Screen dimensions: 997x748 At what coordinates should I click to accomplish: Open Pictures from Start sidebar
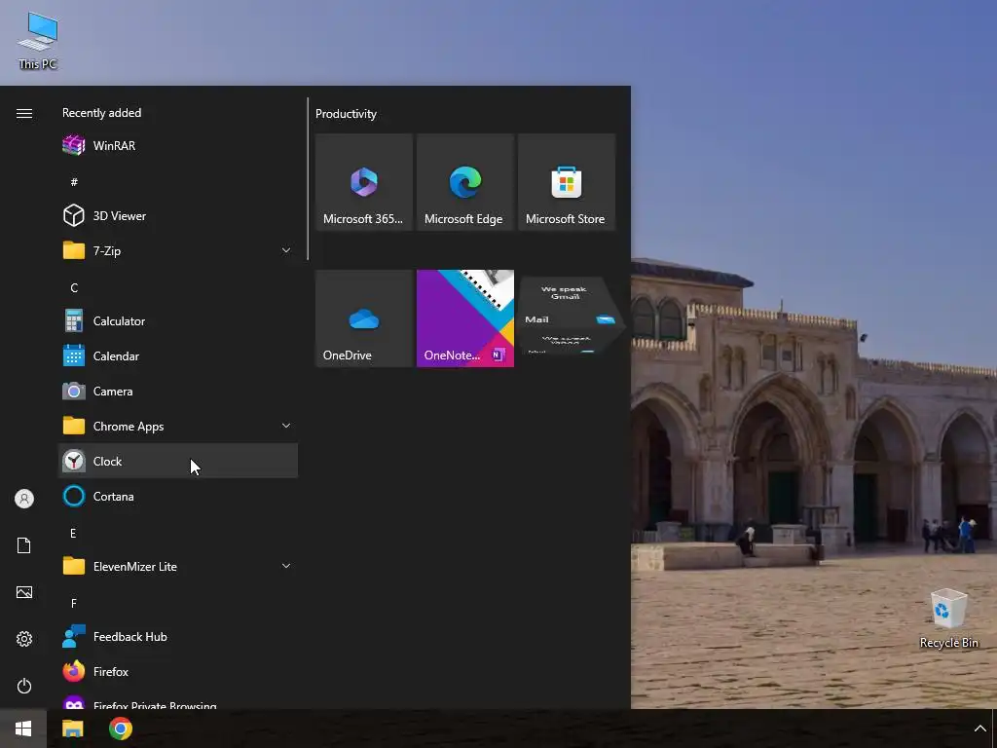point(24,592)
